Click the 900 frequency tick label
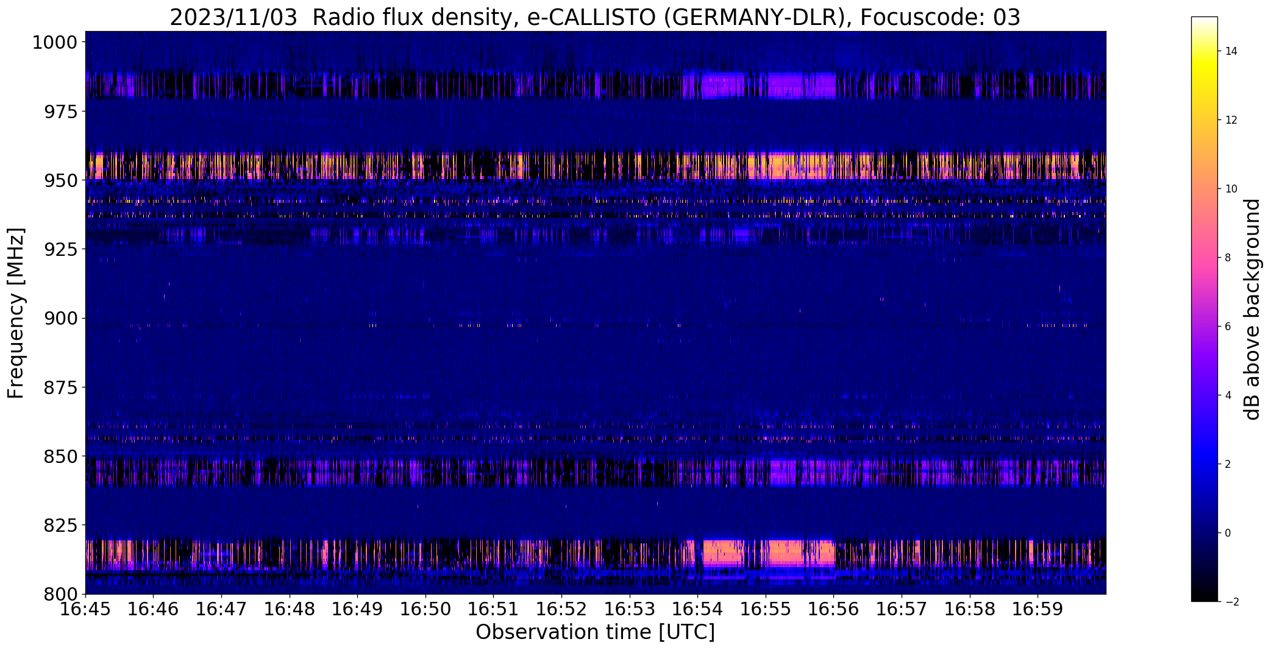 [x=61, y=319]
